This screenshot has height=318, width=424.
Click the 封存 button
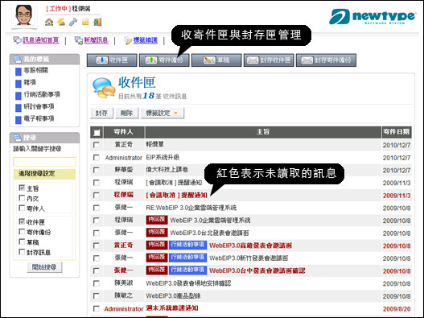101,114
